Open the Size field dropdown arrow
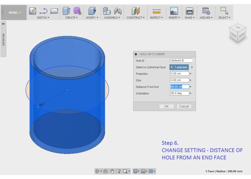The width and height of the screenshot is (251, 179). point(190,80)
